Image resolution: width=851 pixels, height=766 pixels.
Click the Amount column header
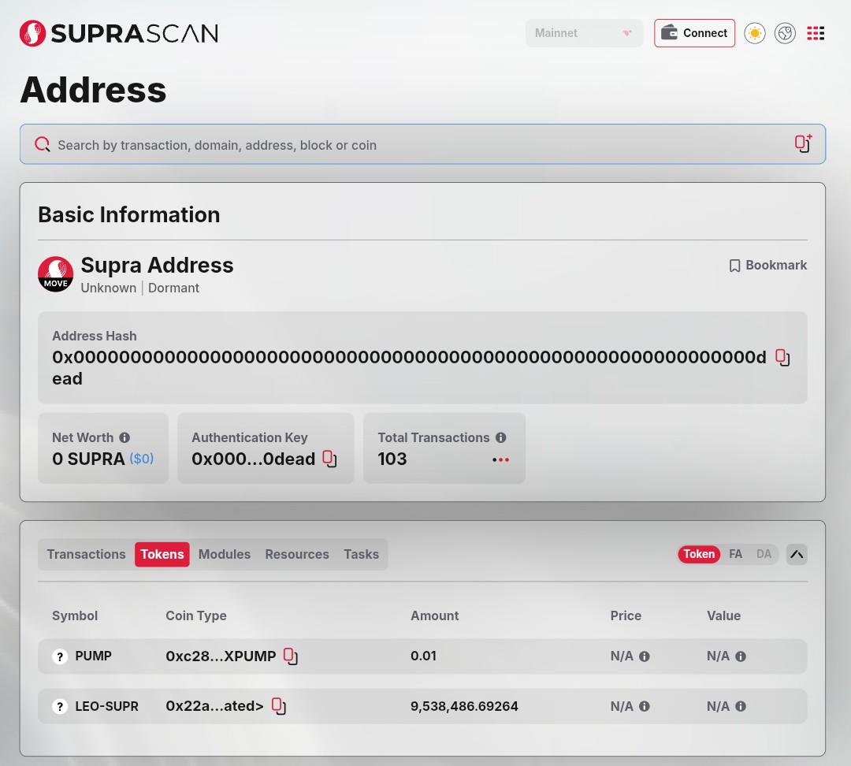[x=434, y=615]
